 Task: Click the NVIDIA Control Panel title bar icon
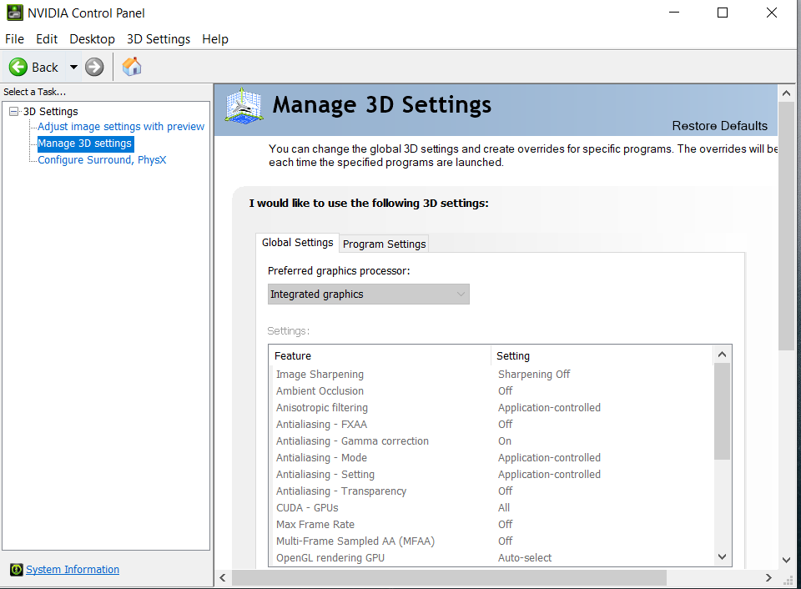[14, 13]
